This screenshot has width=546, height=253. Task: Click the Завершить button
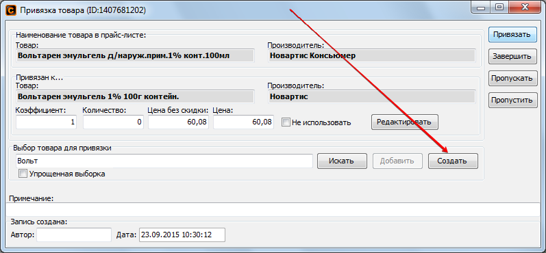pos(512,56)
